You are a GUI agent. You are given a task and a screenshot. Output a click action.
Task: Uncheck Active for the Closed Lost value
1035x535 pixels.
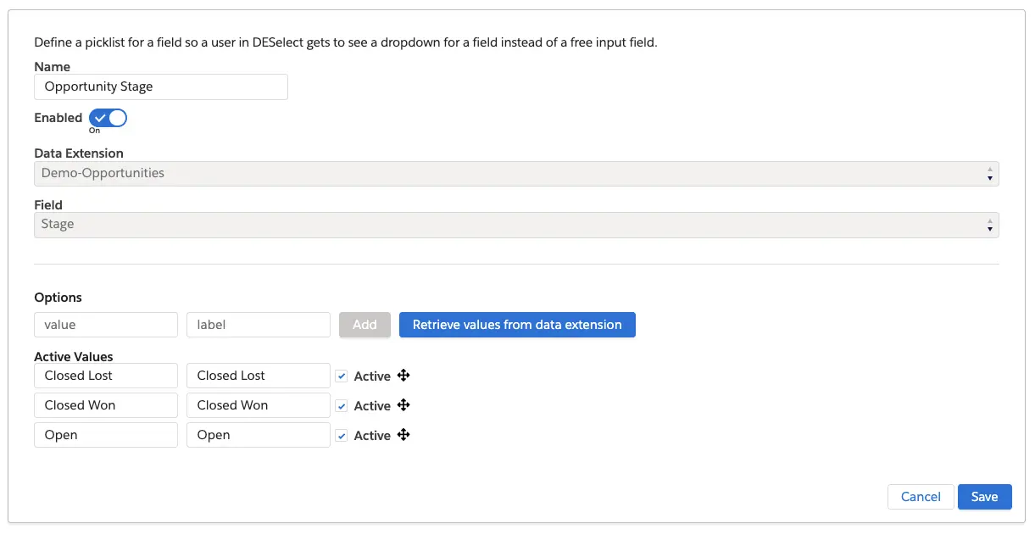pos(342,376)
